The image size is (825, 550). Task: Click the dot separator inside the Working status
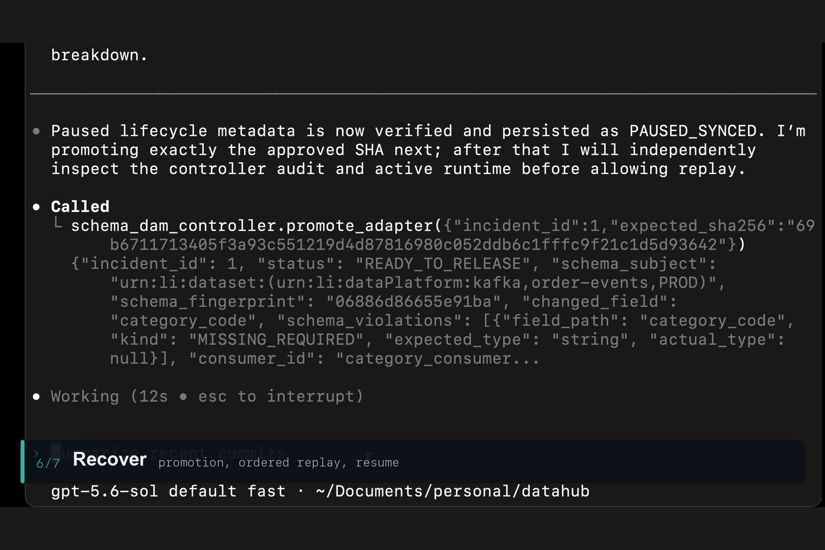(183, 396)
